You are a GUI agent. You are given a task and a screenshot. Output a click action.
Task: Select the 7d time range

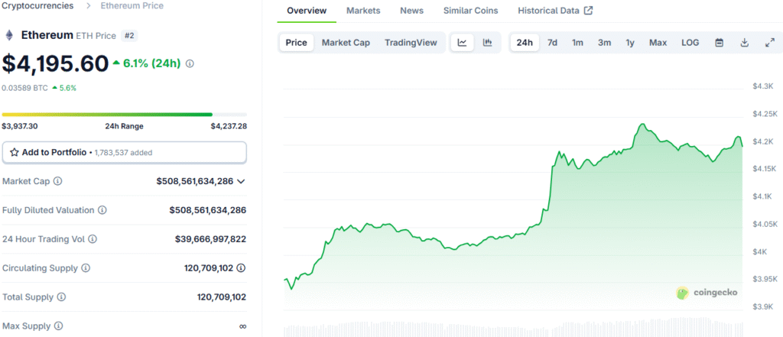pos(552,43)
